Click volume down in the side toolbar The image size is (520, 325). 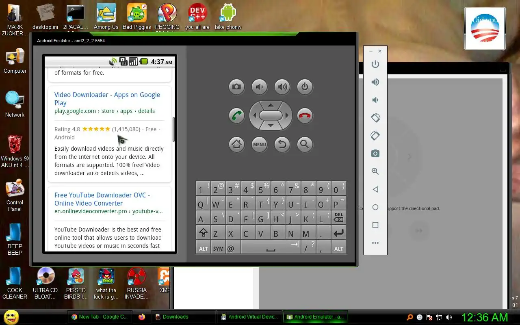tap(375, 100)
